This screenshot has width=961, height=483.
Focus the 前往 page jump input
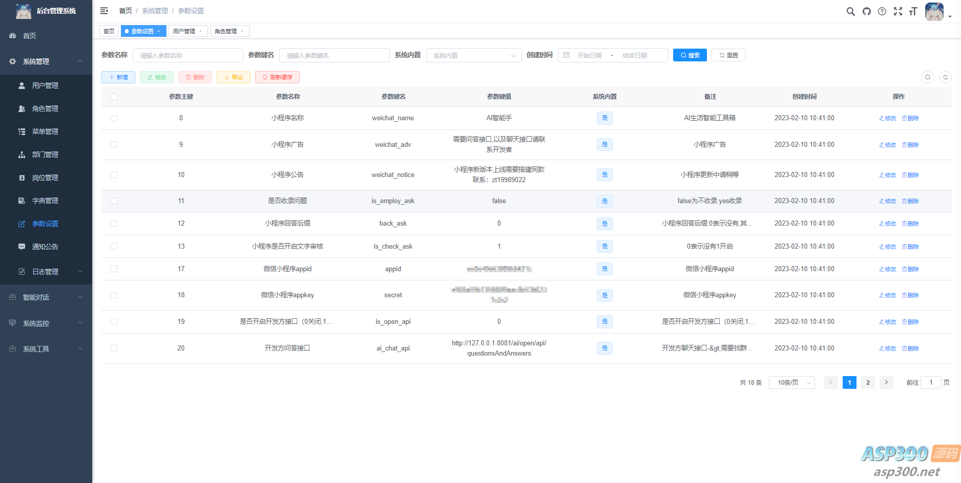point(931,383)
